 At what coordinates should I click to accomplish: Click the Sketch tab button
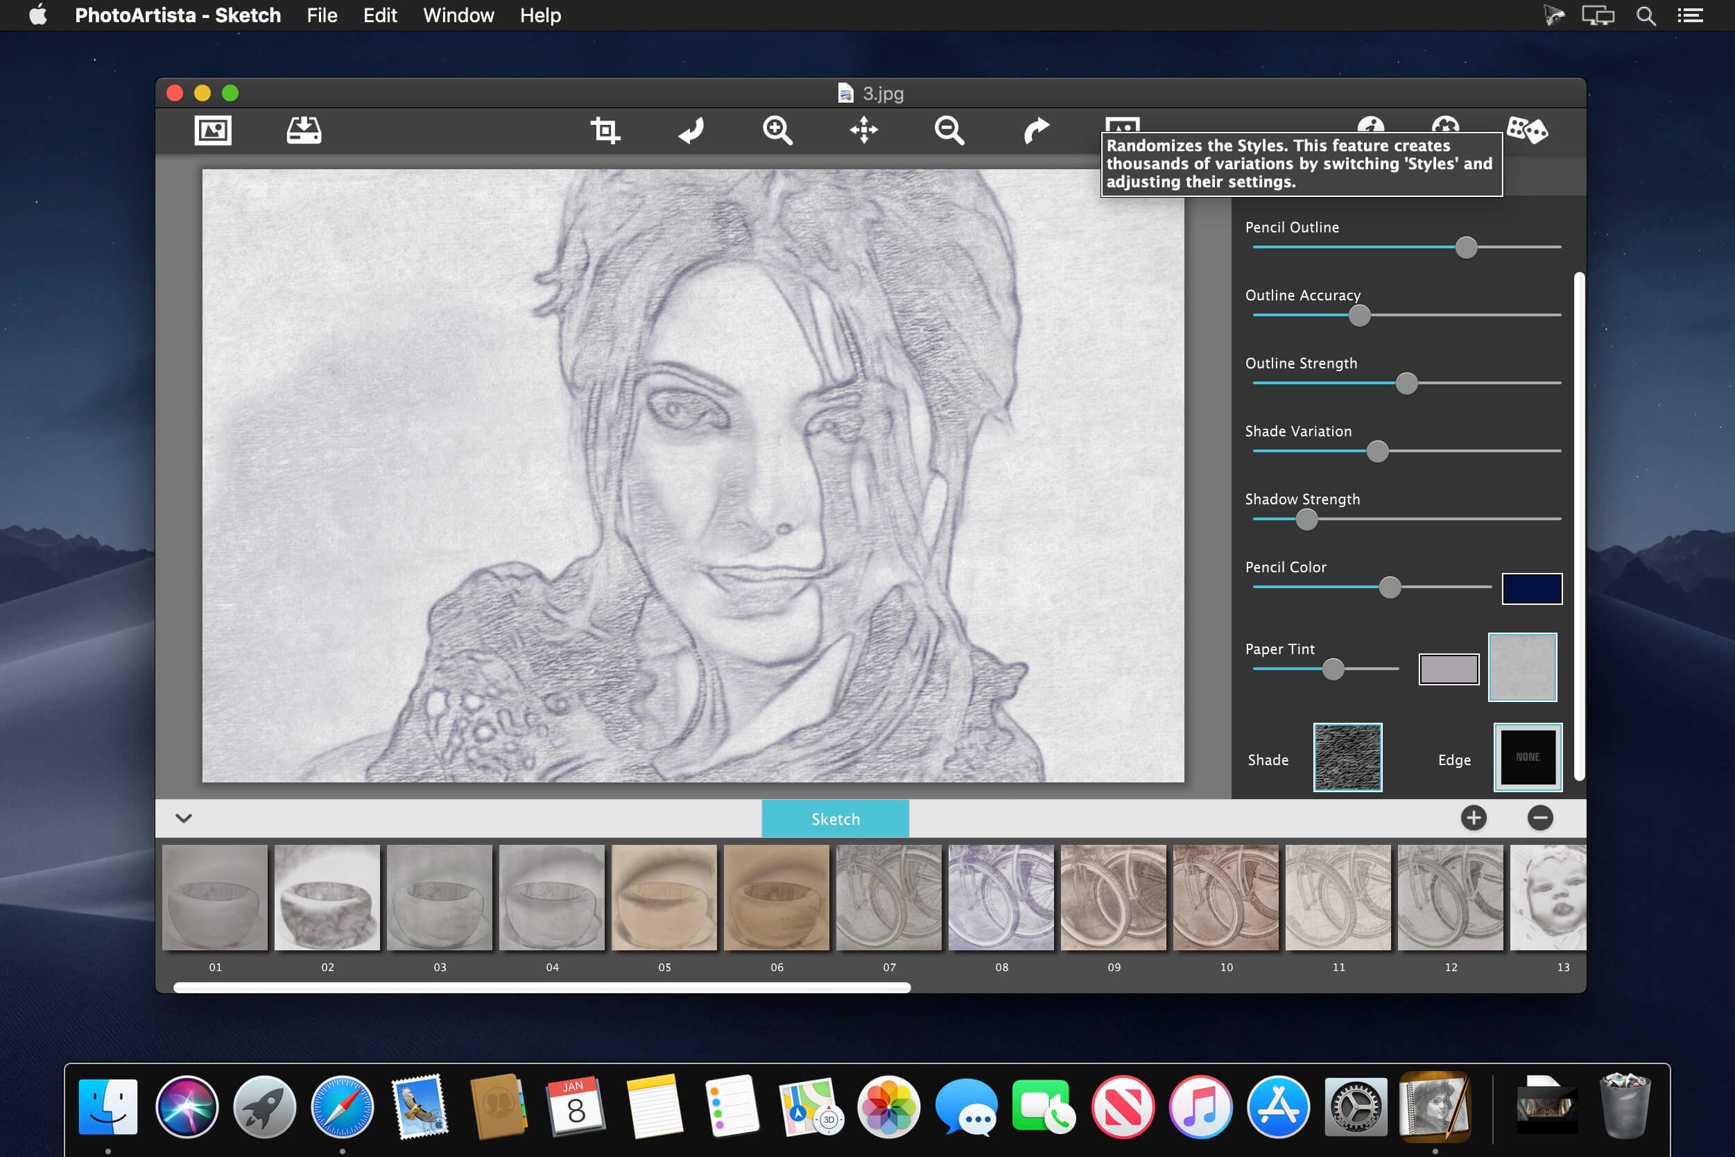[x=835, y=819]
